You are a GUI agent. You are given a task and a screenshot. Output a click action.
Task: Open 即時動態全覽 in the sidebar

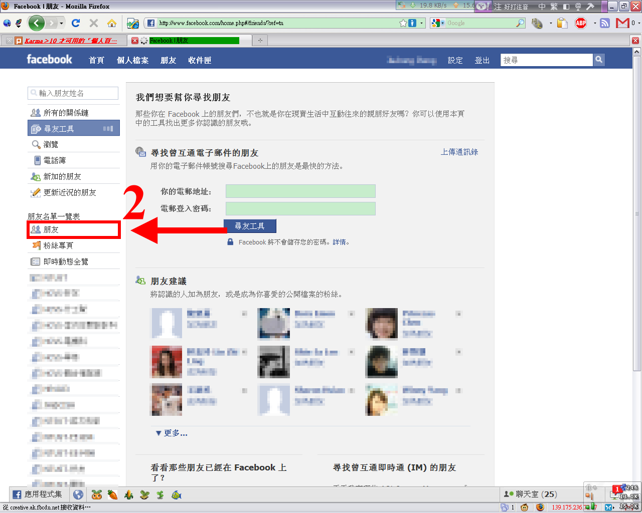pos(74,262)
